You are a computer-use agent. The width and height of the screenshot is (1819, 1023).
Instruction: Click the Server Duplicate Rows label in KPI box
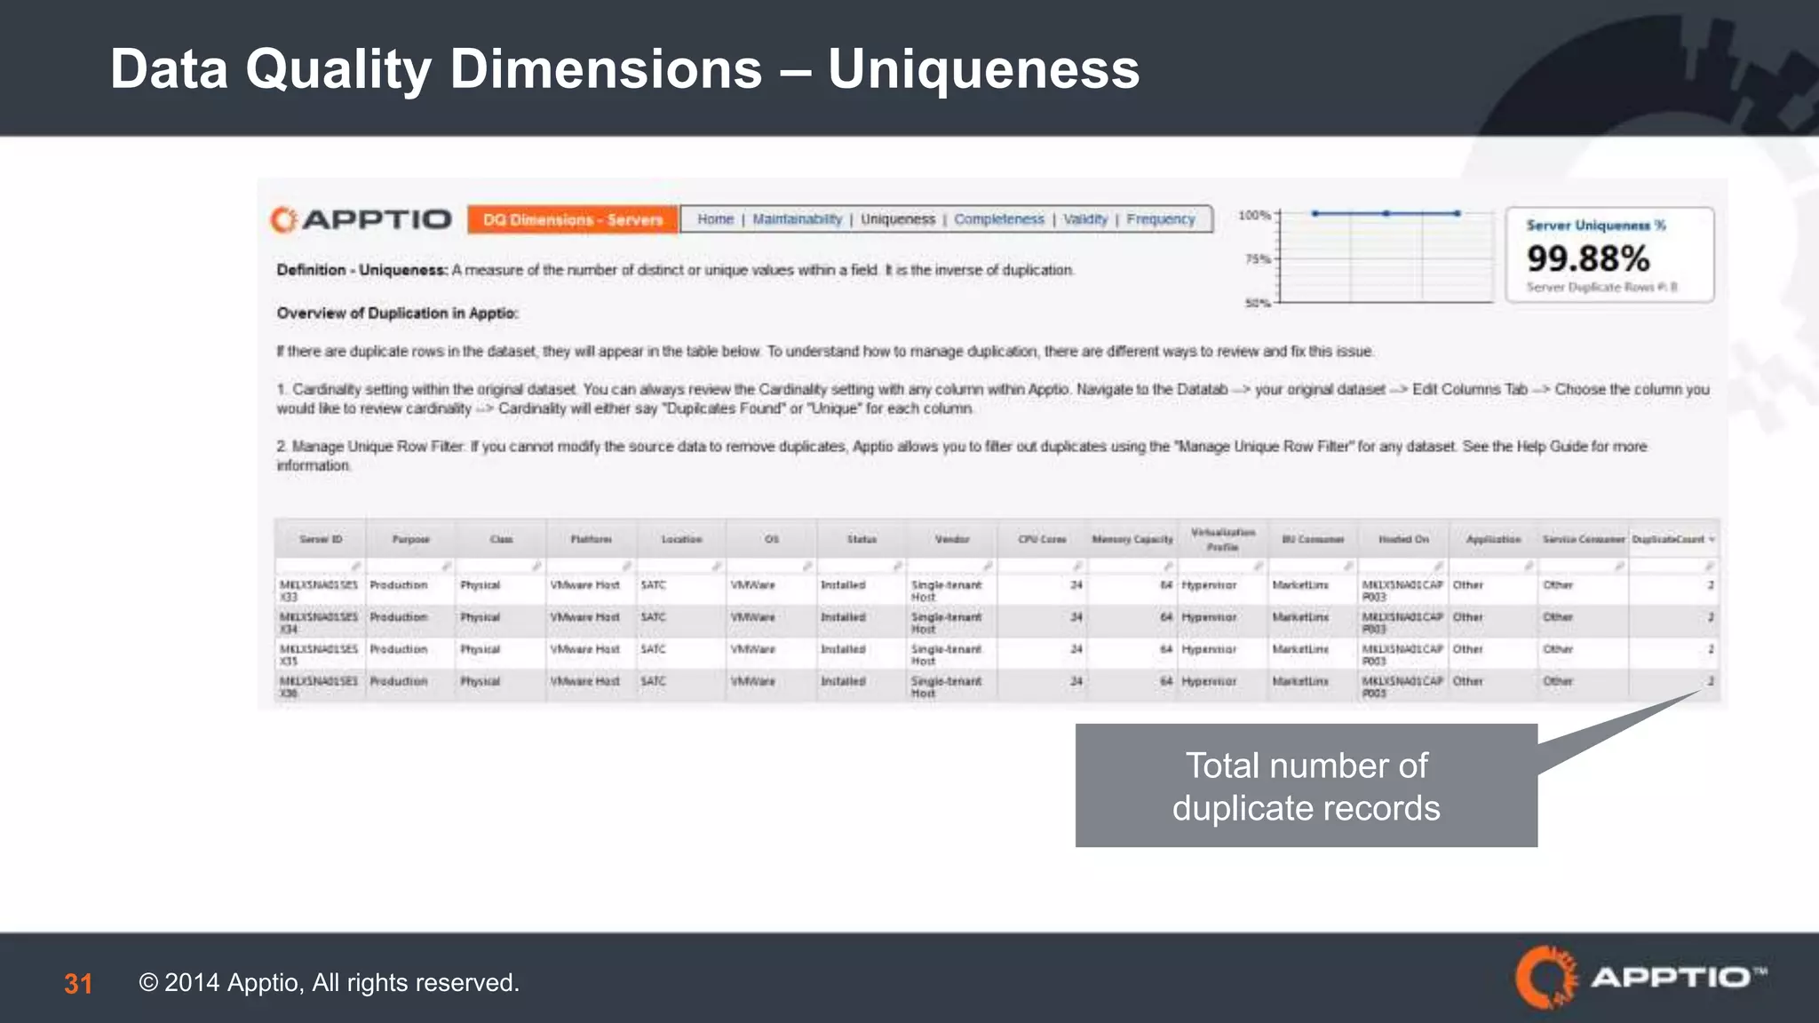click(1601, 287)
